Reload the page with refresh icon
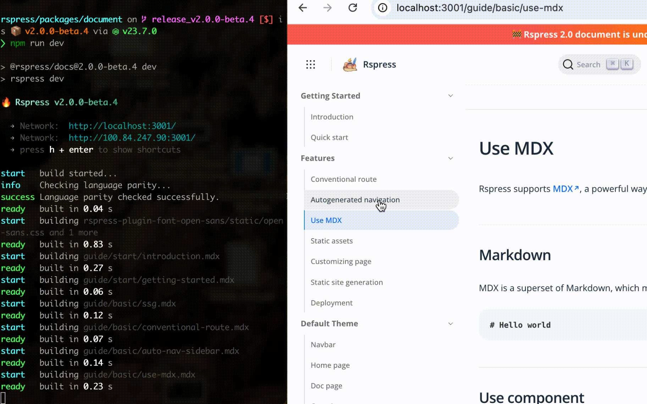Viewport: 647px width, 404px height. point(353,8)
